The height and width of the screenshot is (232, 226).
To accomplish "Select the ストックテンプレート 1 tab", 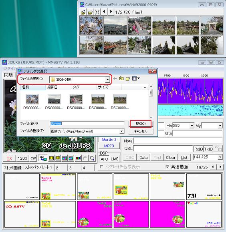I will 39,167.
